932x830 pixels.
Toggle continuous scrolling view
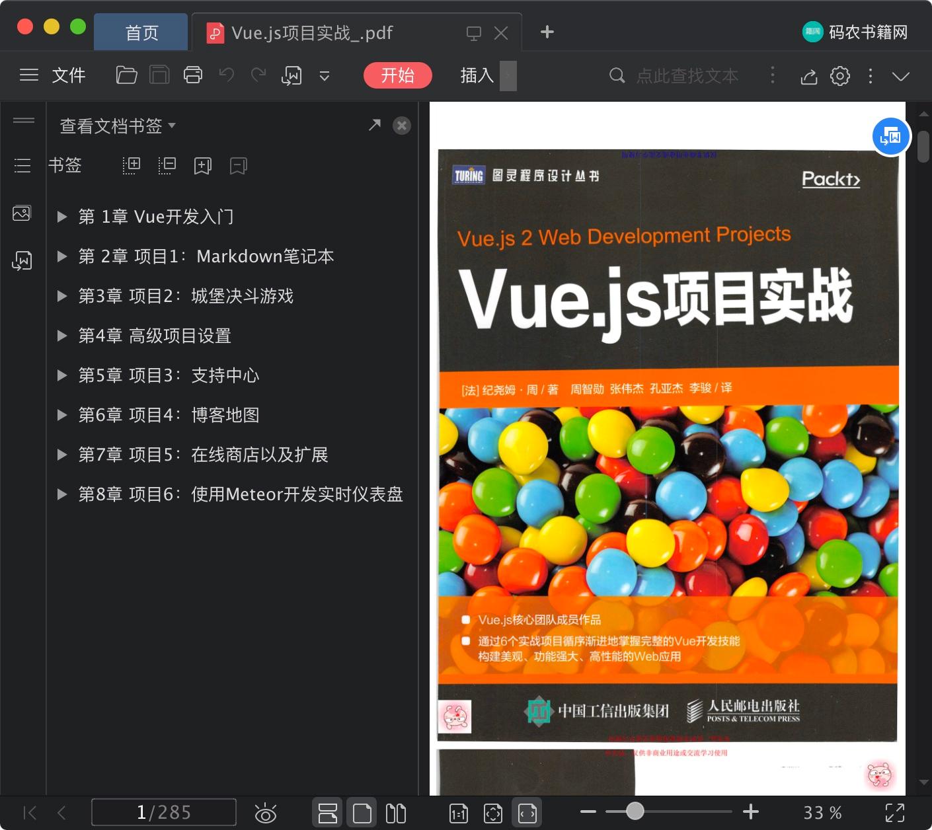(328, 813)
